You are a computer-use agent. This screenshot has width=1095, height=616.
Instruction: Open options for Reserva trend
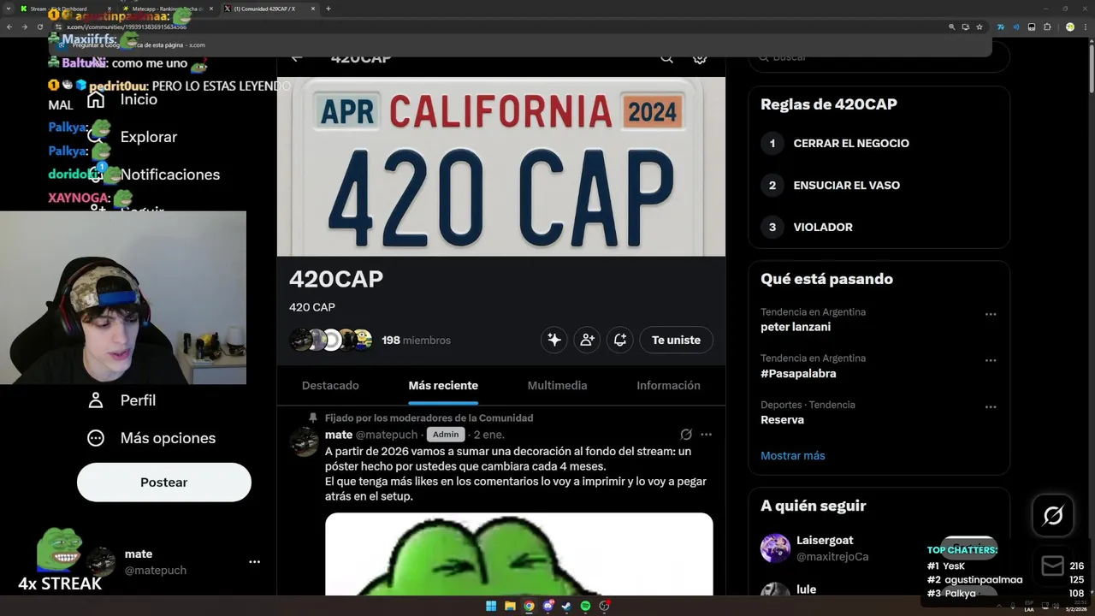point(991,407)
